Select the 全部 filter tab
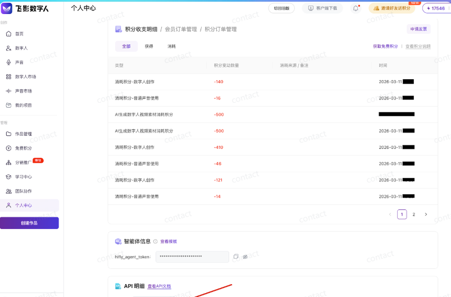Viewport: 451px width, 297px height. click(x=126, y=46)
